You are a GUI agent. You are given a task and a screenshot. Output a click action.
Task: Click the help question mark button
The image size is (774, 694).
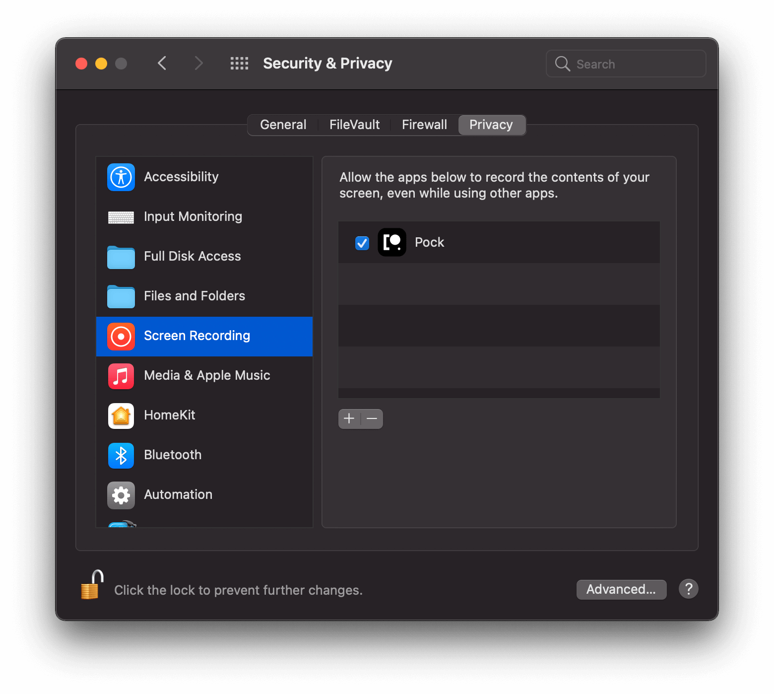689,589
